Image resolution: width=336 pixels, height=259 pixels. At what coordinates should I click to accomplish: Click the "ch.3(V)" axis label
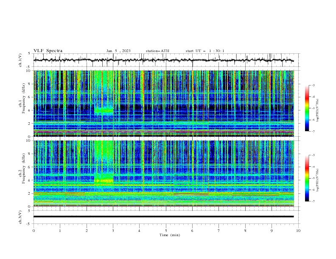[x=20, y=217]
